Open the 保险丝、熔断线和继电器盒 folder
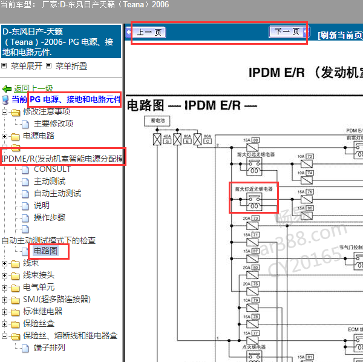This screenshot has height=362, width=363. (x=70, y=335)
